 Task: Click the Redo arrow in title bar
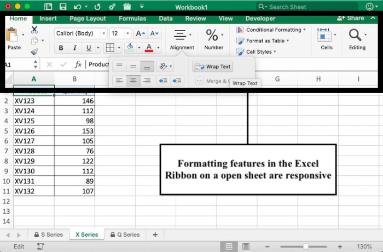[x=97, y=7]
